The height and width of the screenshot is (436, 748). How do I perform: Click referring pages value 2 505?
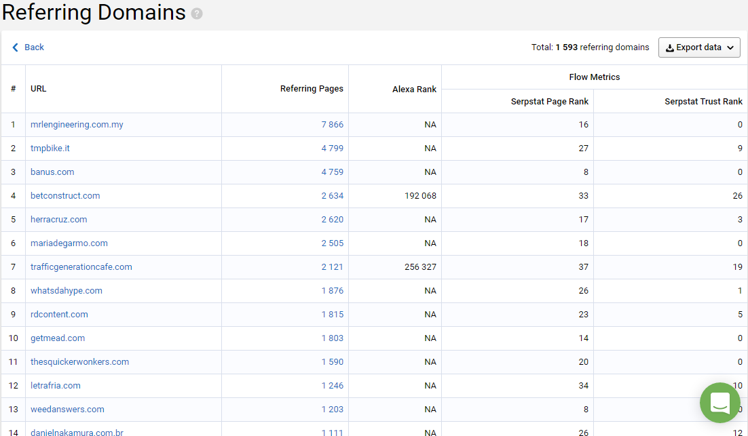(332, 243)
